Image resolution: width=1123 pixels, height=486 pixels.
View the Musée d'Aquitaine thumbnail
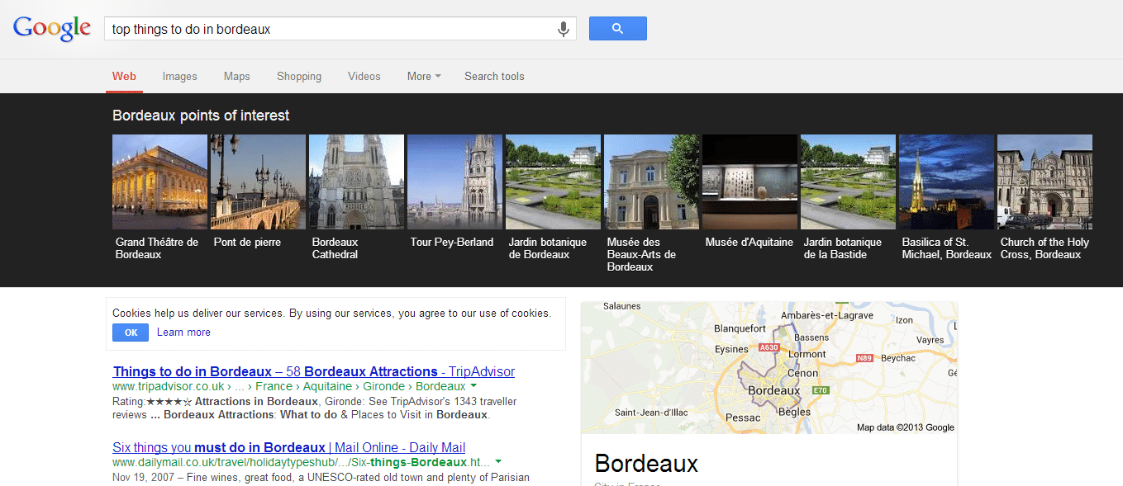(x=749, y=182)
